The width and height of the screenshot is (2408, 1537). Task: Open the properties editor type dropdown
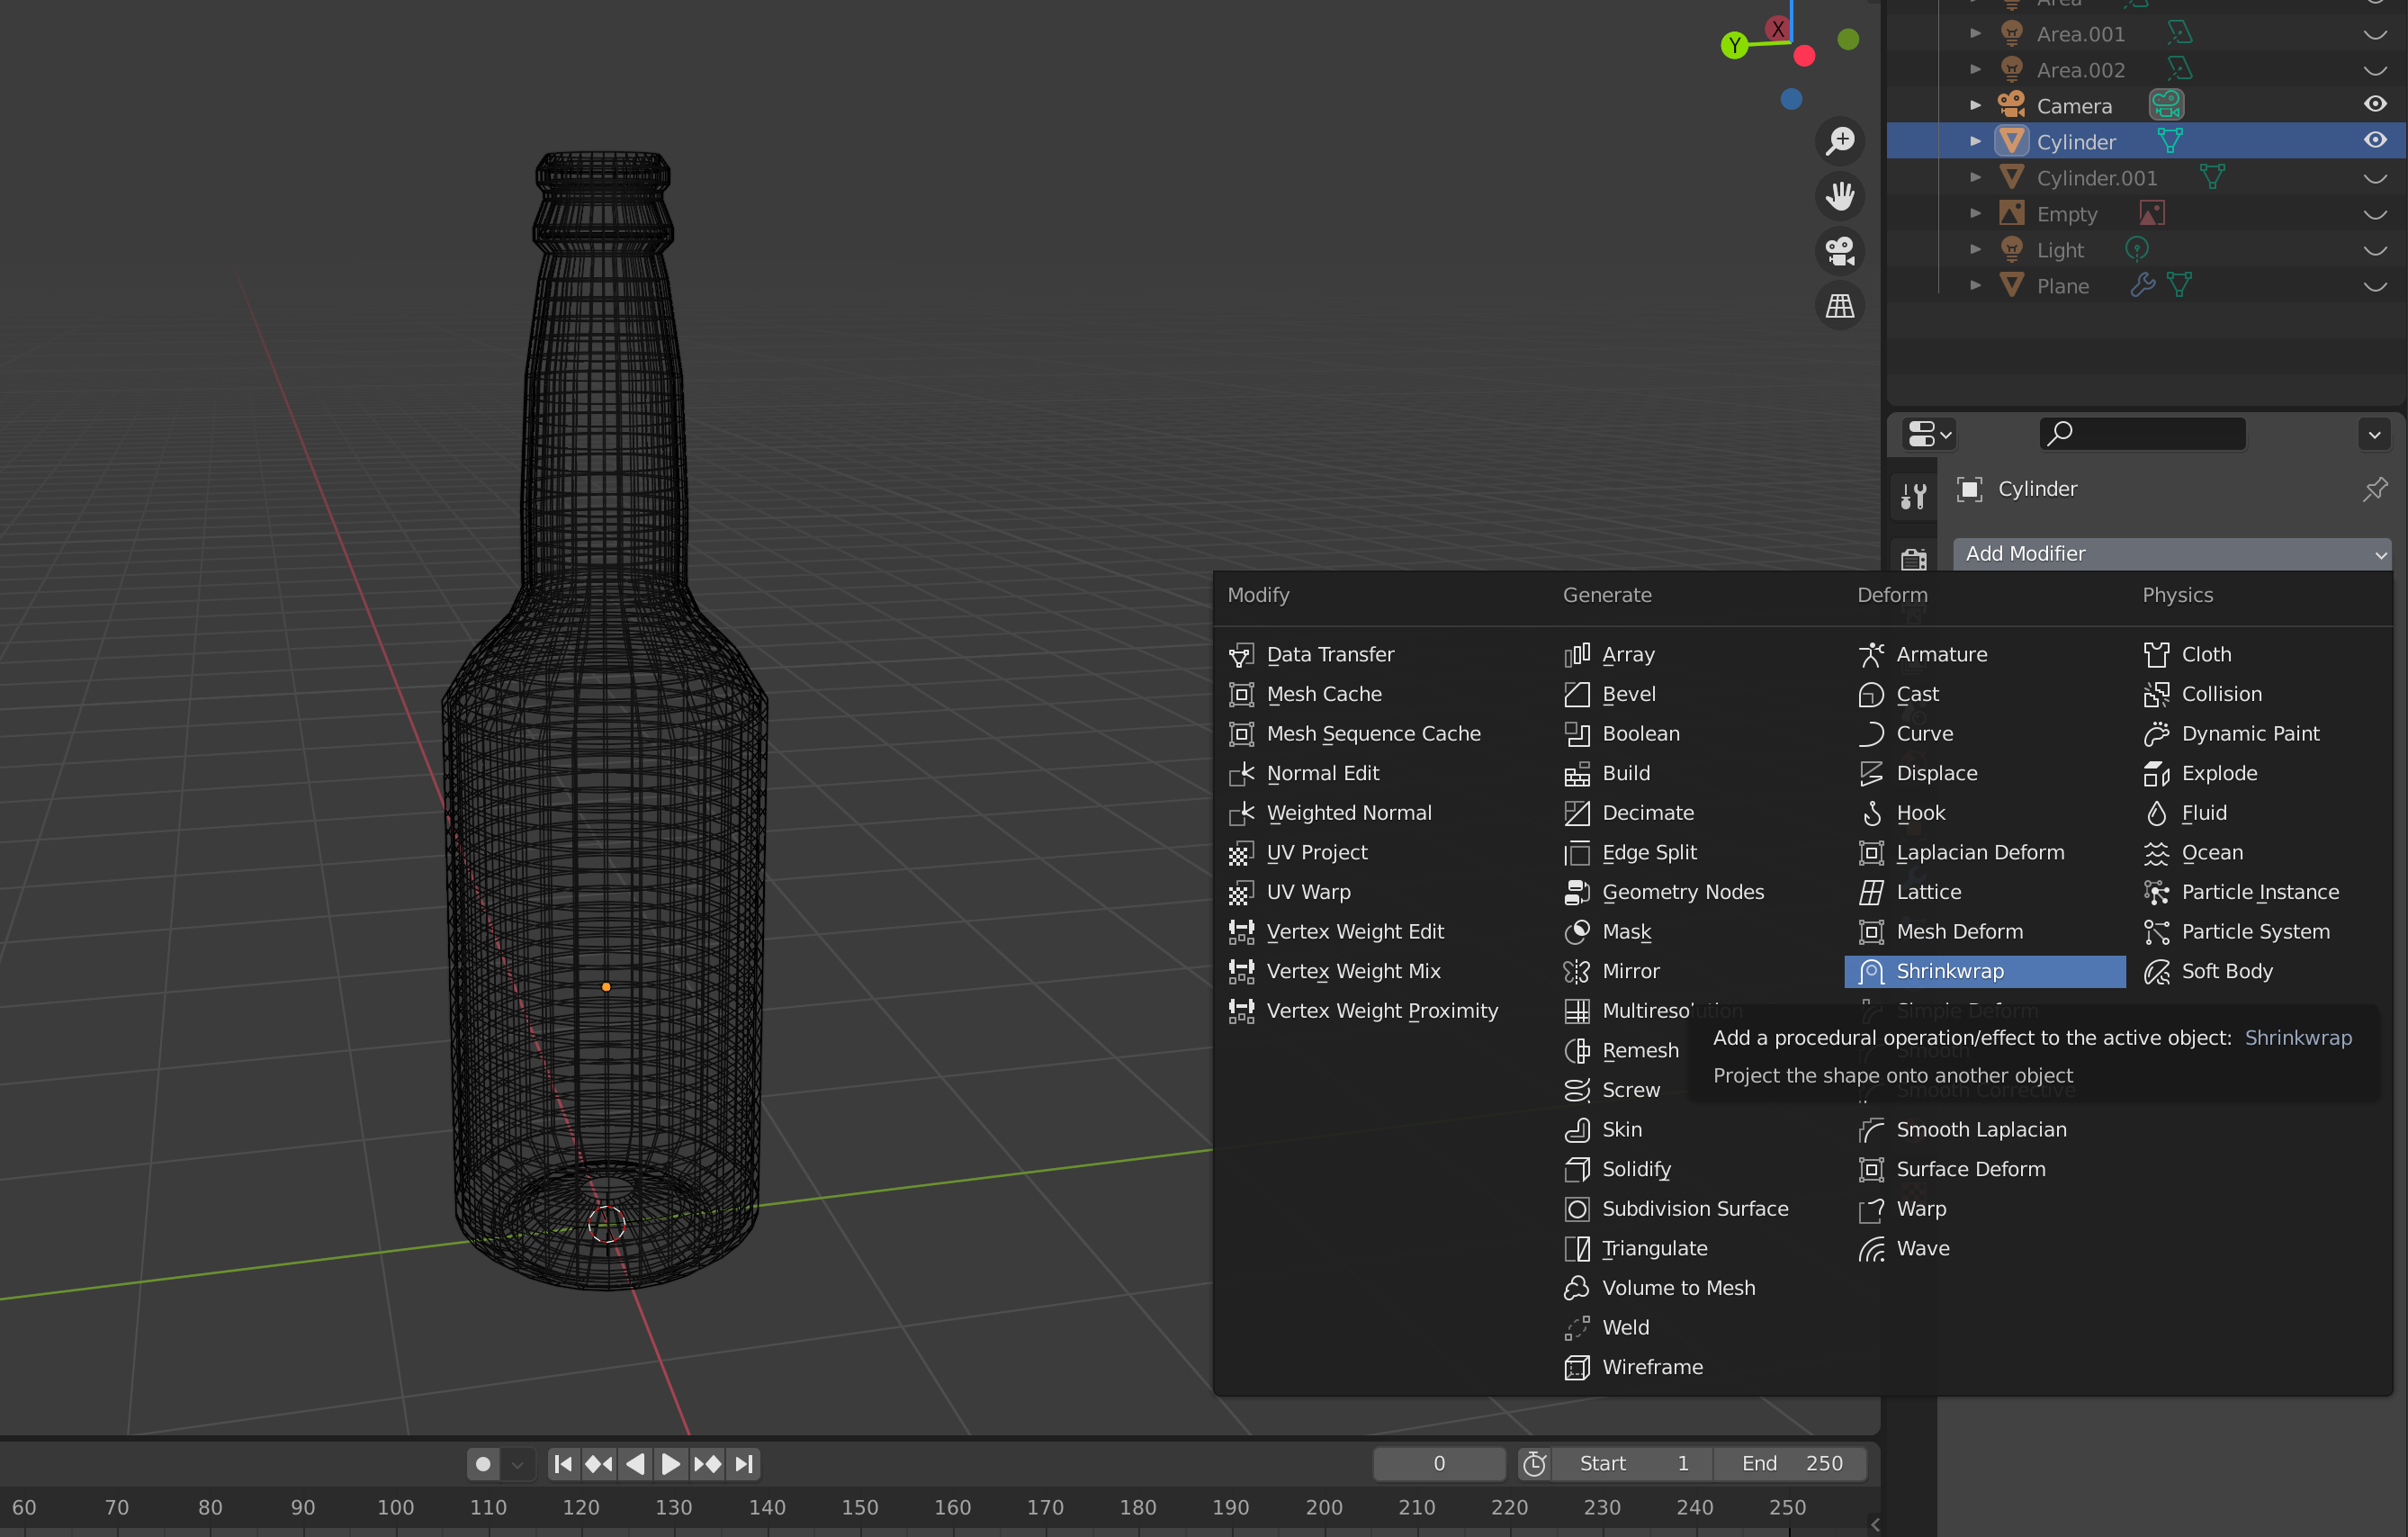[x=1929, y=434]
